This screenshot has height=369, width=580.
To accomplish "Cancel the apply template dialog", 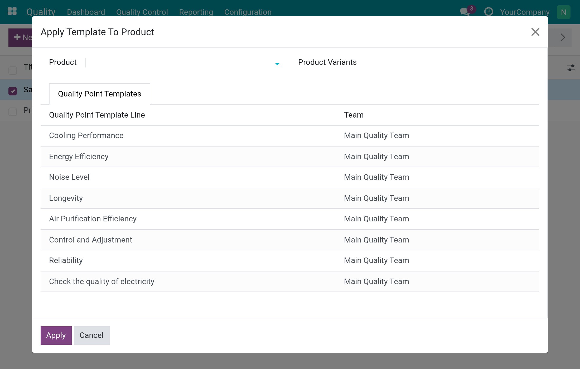I will 91,335.
